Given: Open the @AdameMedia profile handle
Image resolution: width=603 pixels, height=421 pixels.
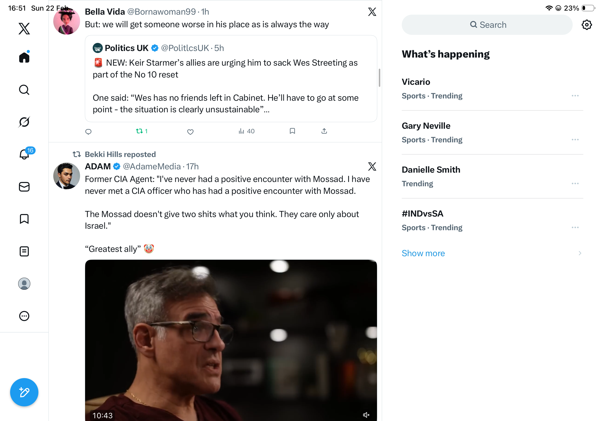Looking at the screenshot, I should coord(152,166).
